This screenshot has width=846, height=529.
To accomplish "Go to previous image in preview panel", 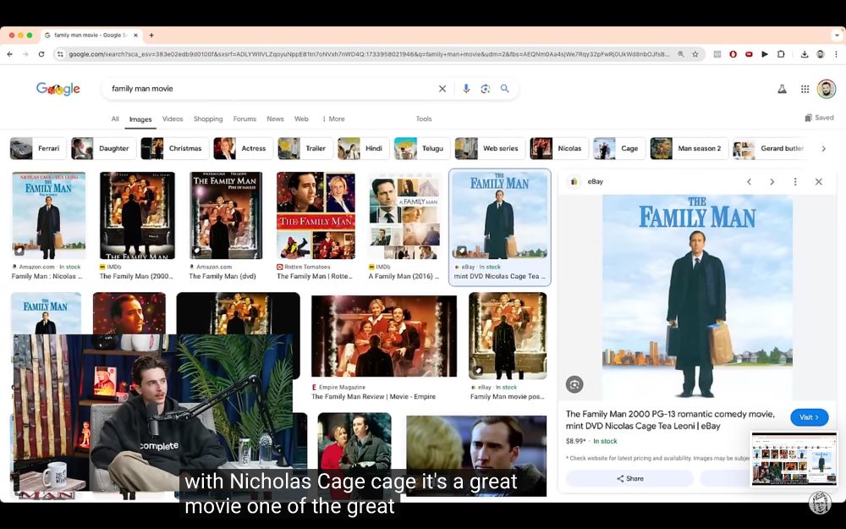I will [x=749, y=182].
